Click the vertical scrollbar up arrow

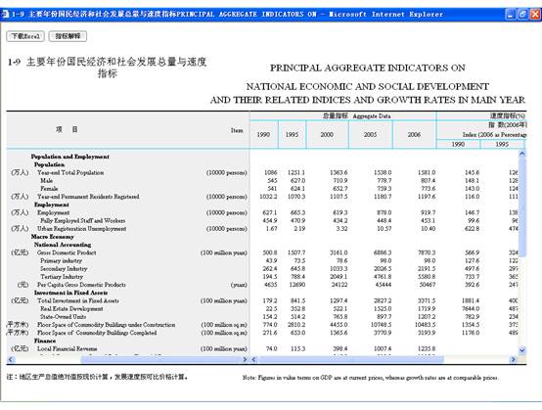click(x=522, y=154)
